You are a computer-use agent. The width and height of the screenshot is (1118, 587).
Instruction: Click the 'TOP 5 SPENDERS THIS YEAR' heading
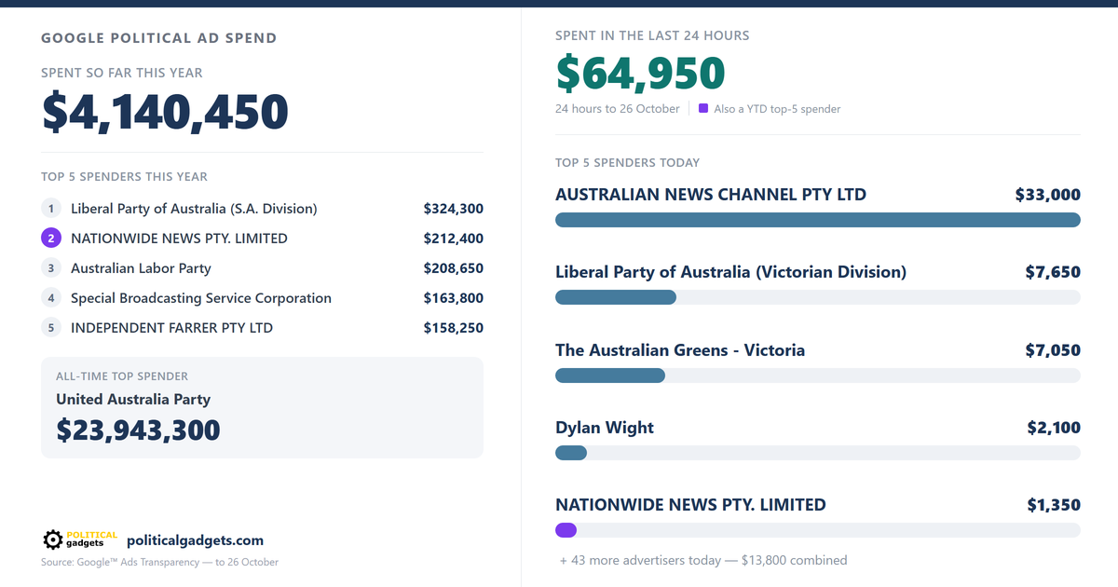point(125,177)
